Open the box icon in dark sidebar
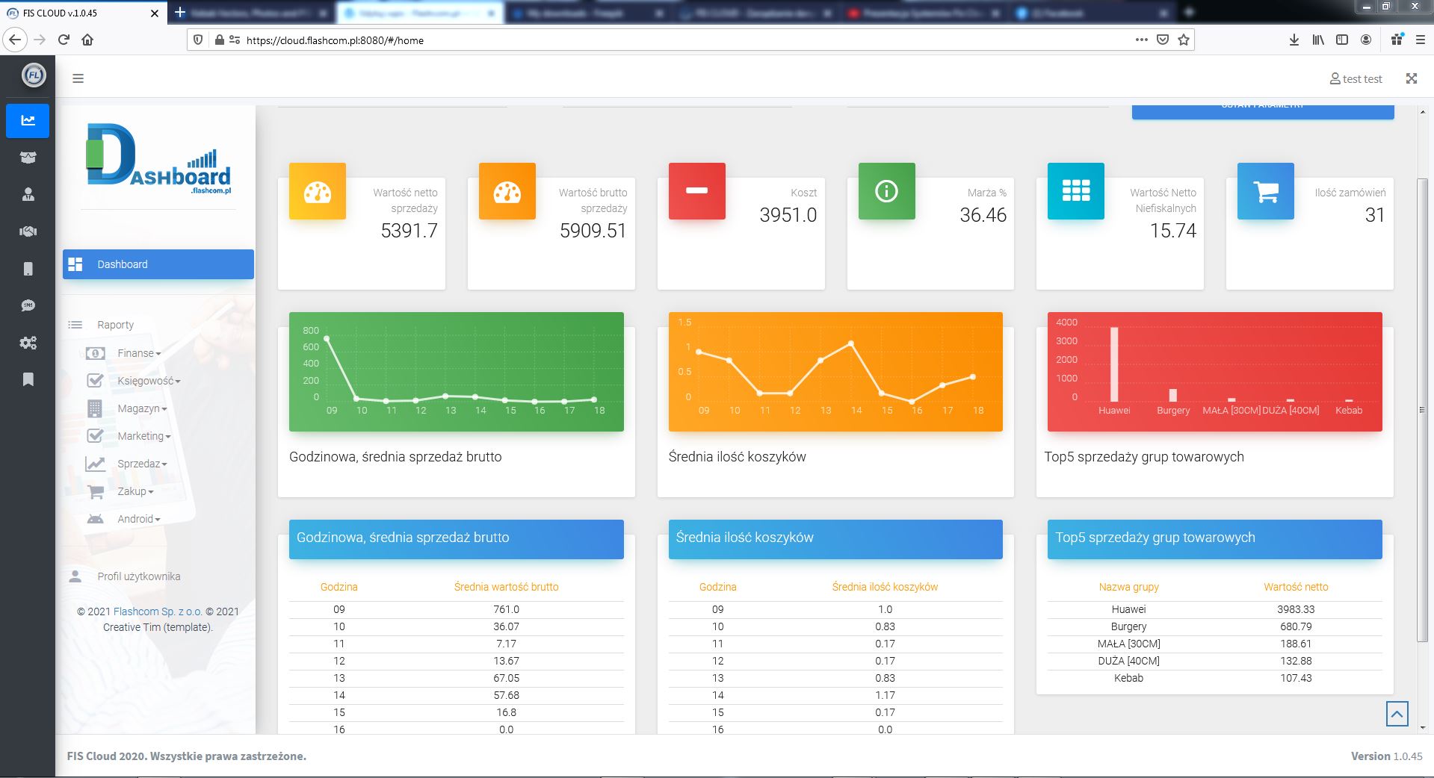The image size is (1434, 778). point(28,158)
